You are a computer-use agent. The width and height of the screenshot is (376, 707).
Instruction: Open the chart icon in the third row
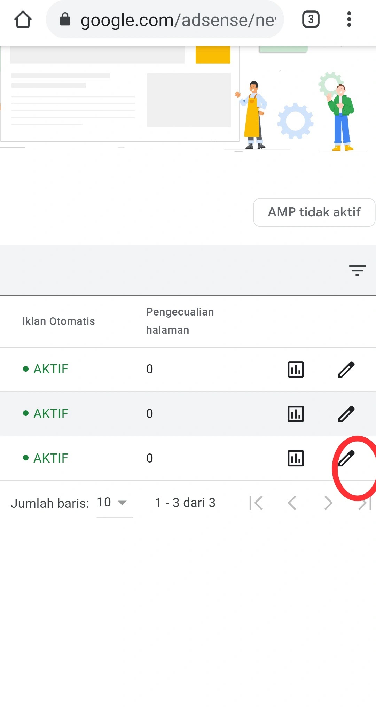tap(296, 458)
